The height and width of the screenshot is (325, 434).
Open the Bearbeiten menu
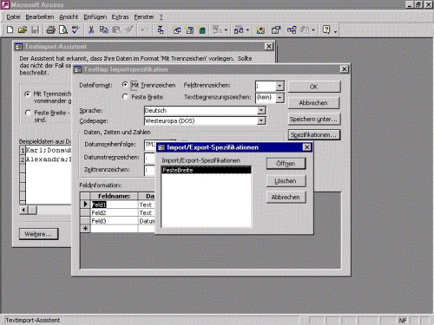pyautogui.click(x=40, y=17)
